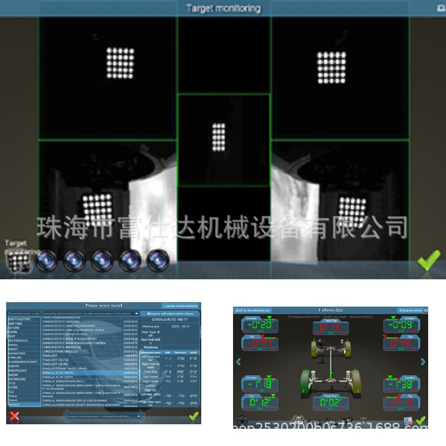Select SSANGYONG in brand list
446x446 pixels.
click(x=25, y=353)
